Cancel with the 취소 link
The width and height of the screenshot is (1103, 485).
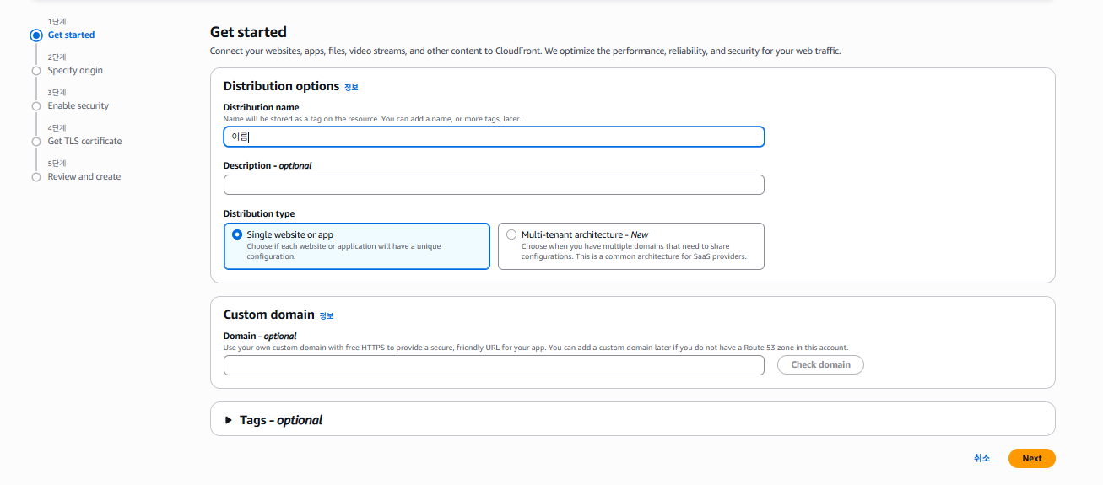point(981,458)
